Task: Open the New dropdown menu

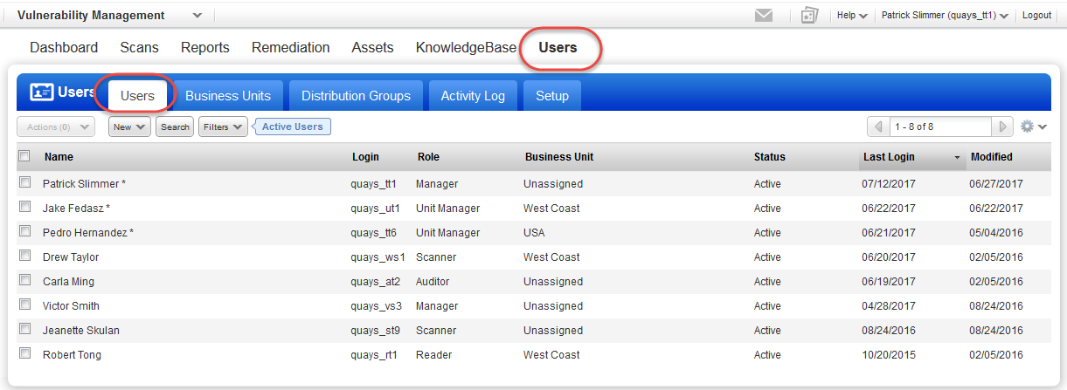Action: 129,127
